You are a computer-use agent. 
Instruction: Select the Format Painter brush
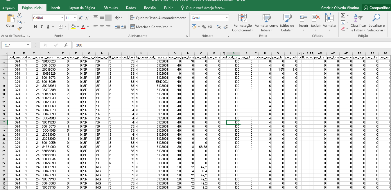[20, 28]
